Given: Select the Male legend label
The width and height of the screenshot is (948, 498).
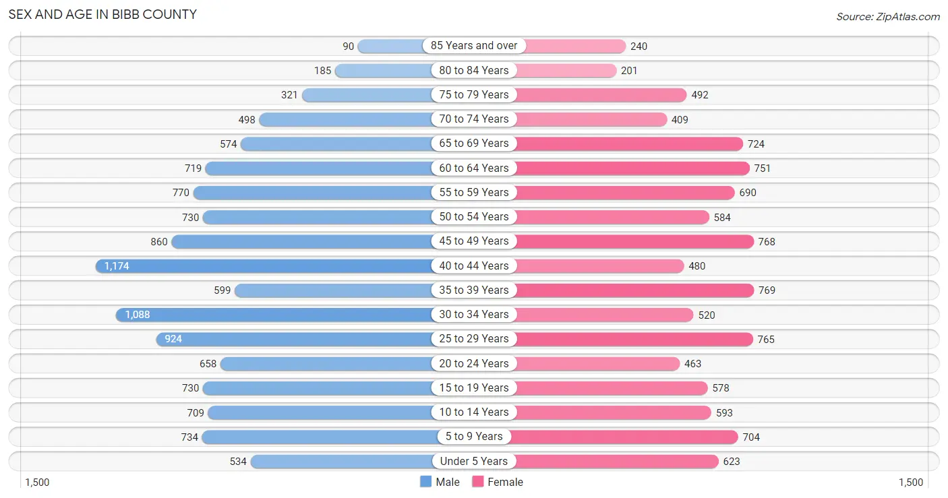Looking at the screenshot, I should pos(448,482).
